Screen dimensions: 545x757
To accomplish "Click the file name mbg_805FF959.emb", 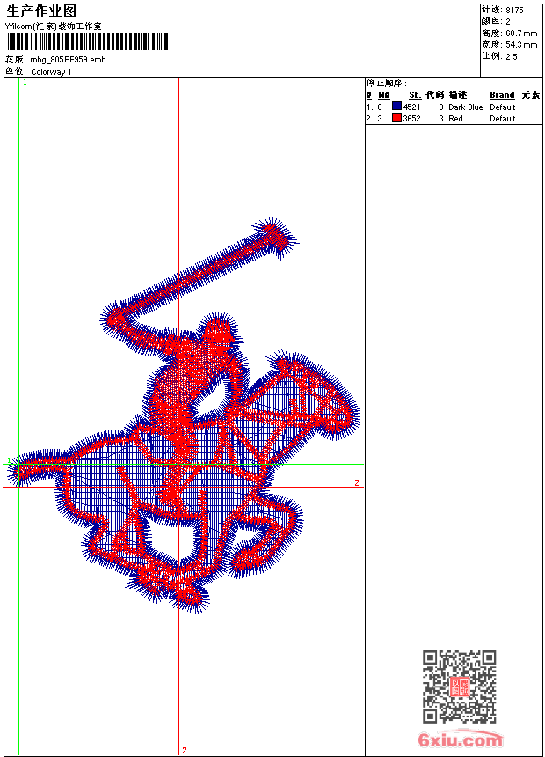I will point(68,60).
